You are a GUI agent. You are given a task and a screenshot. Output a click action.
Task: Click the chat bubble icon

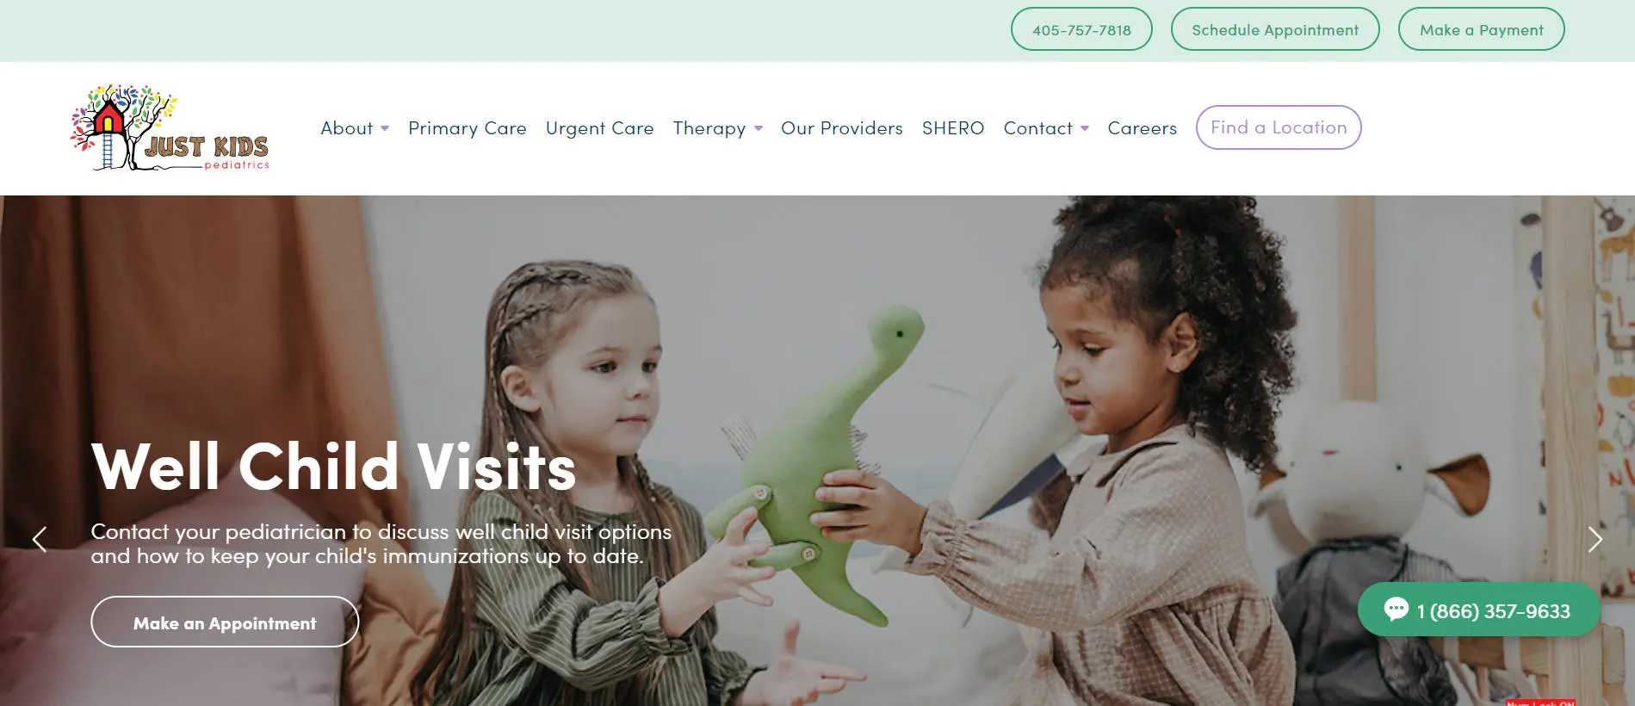[1396, 610]
